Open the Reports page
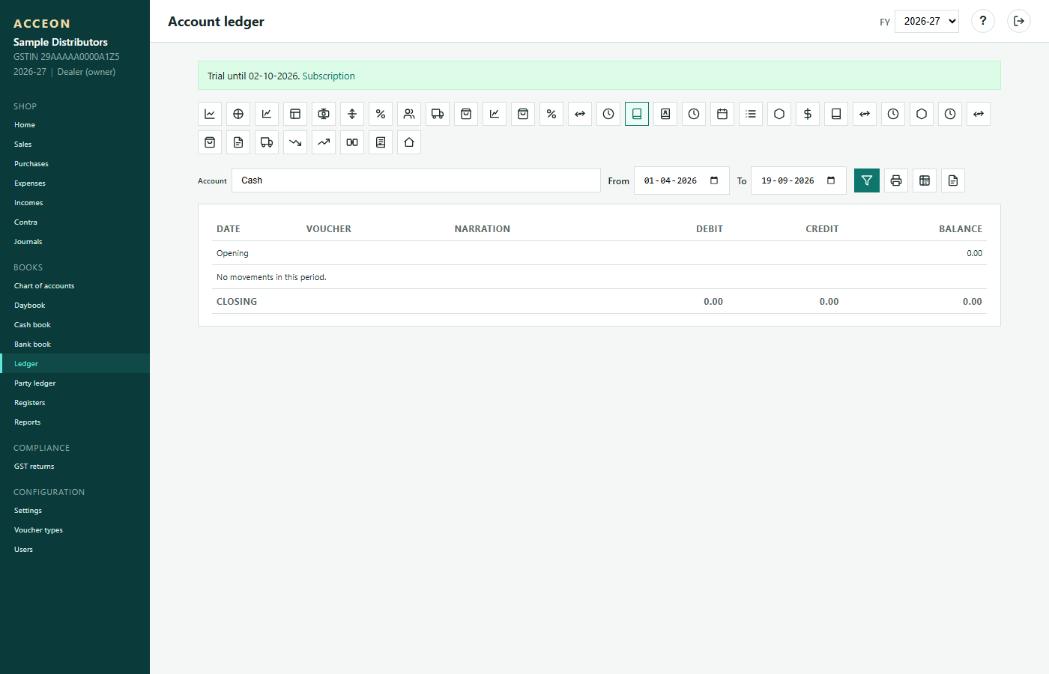The image size is (1049, 674). coord(75,422)
